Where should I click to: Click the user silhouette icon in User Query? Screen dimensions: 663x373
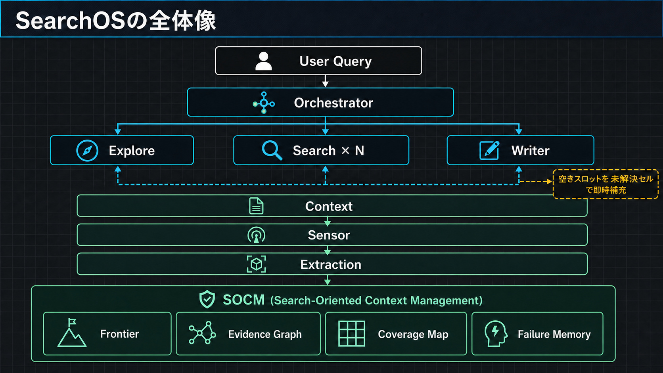pyautogui.click(x=264, y=61)
